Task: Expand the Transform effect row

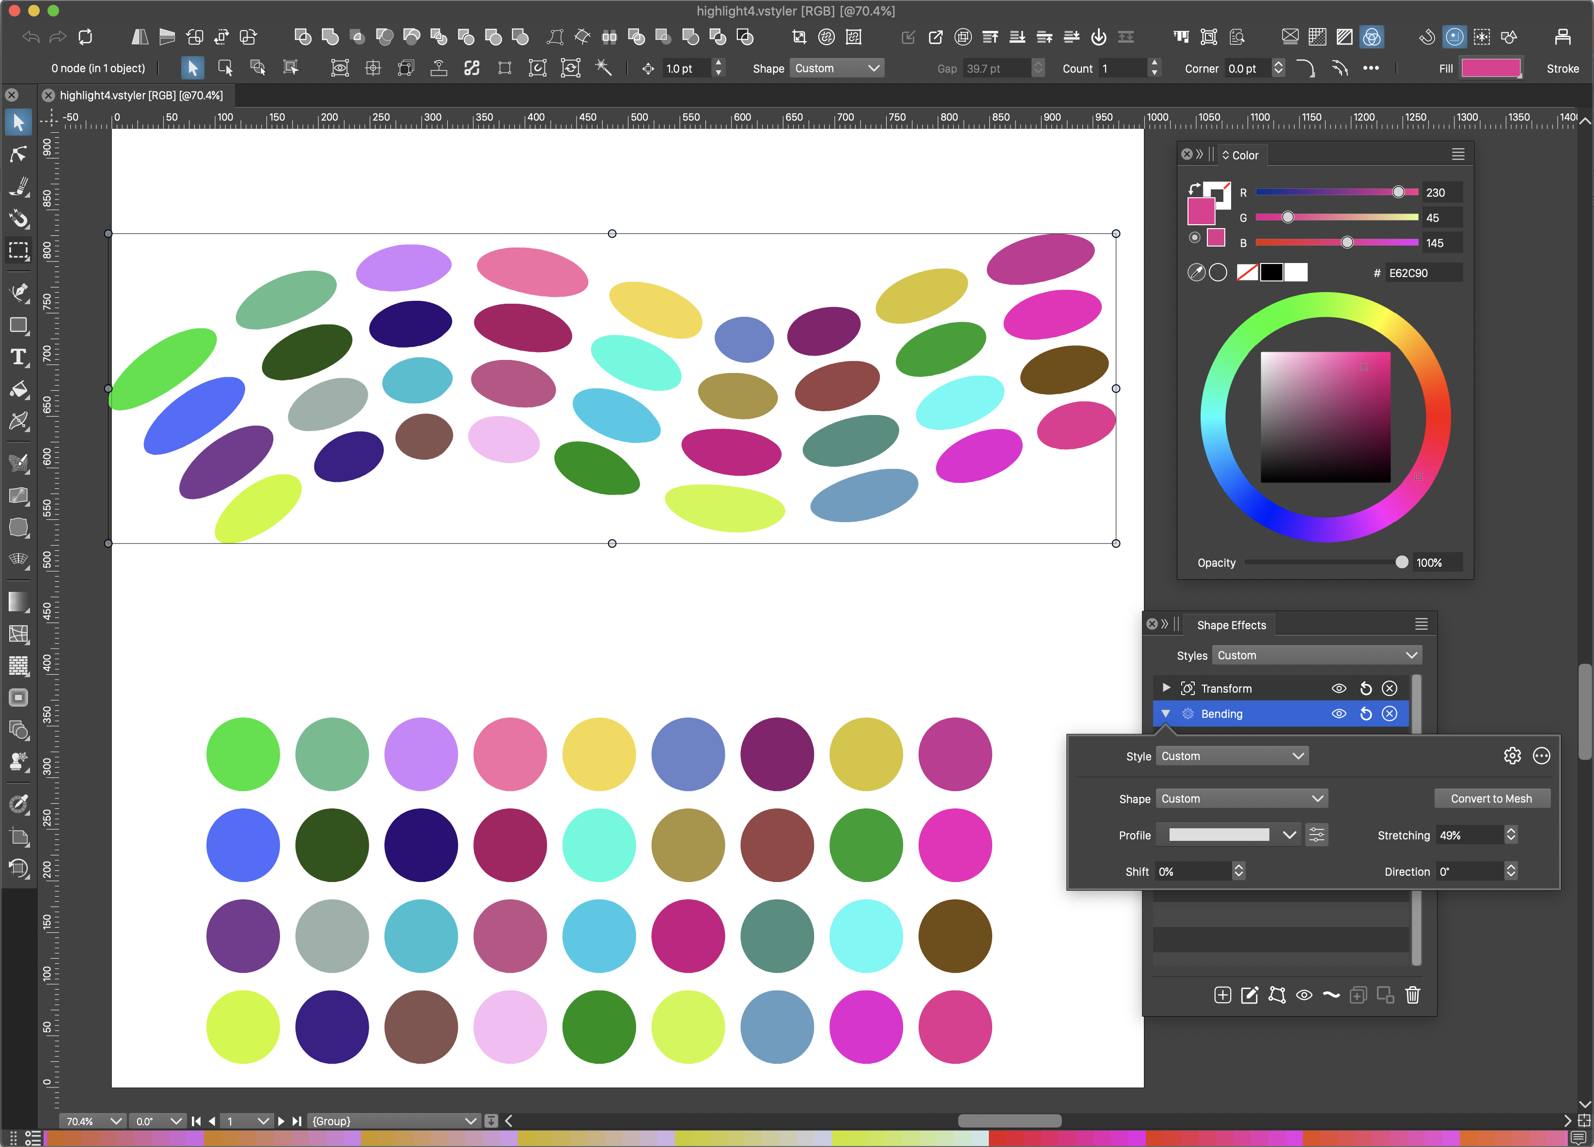Action: tap(1166, 687)
